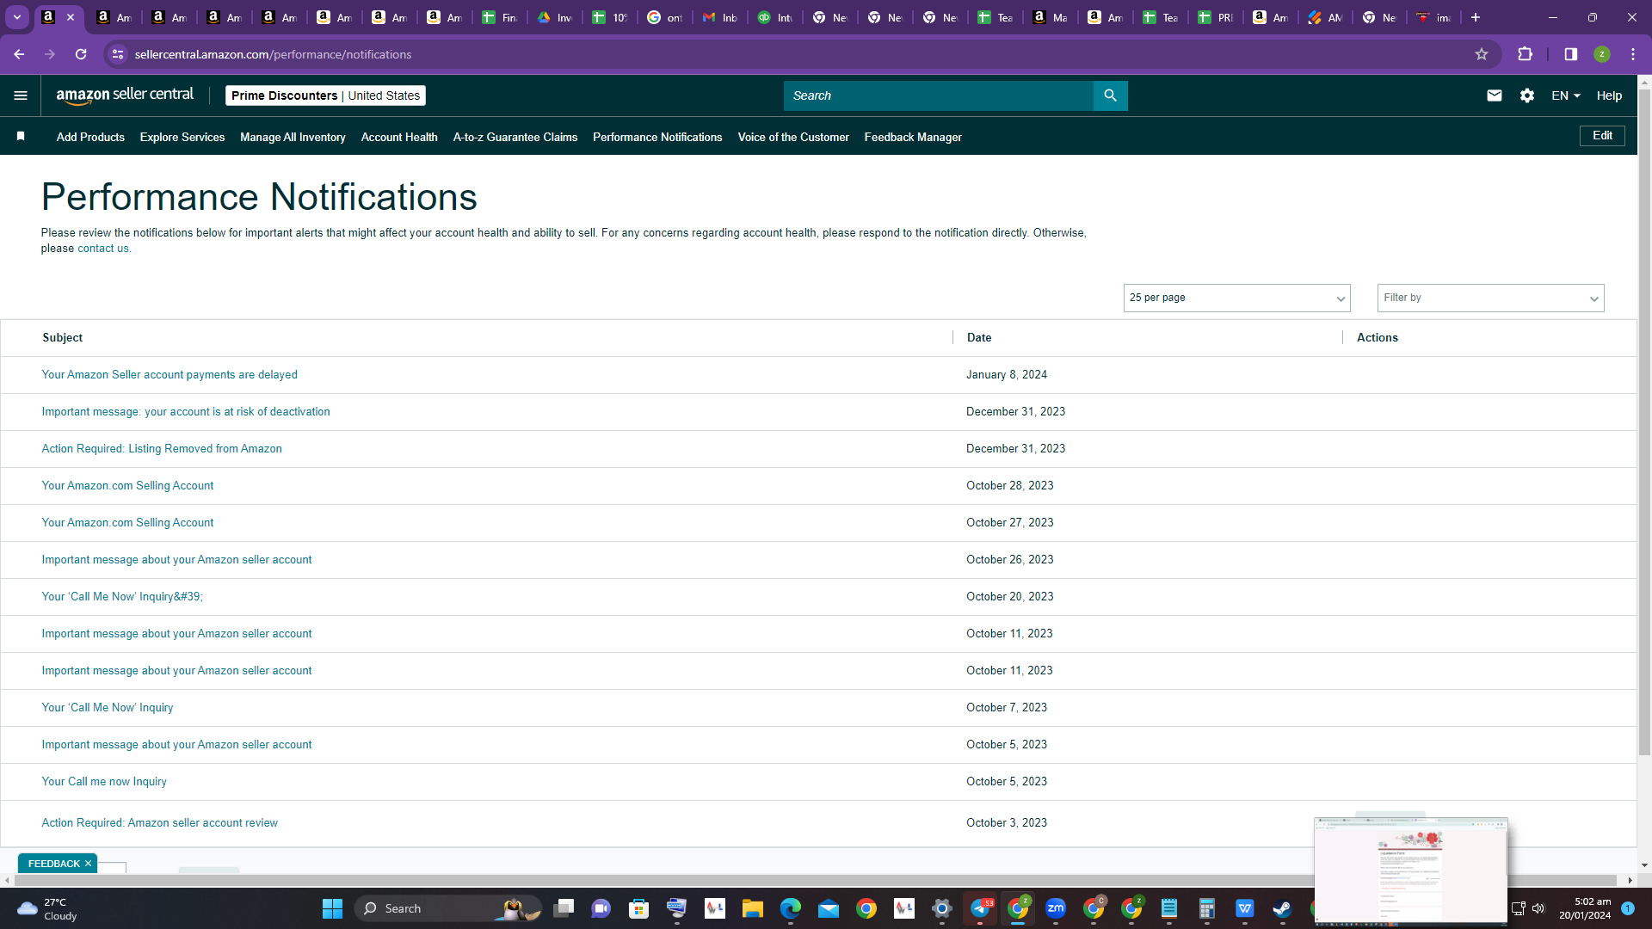Close the active Amazon tab
Viewport: 1652px width, 929px height.
(71, 17)
